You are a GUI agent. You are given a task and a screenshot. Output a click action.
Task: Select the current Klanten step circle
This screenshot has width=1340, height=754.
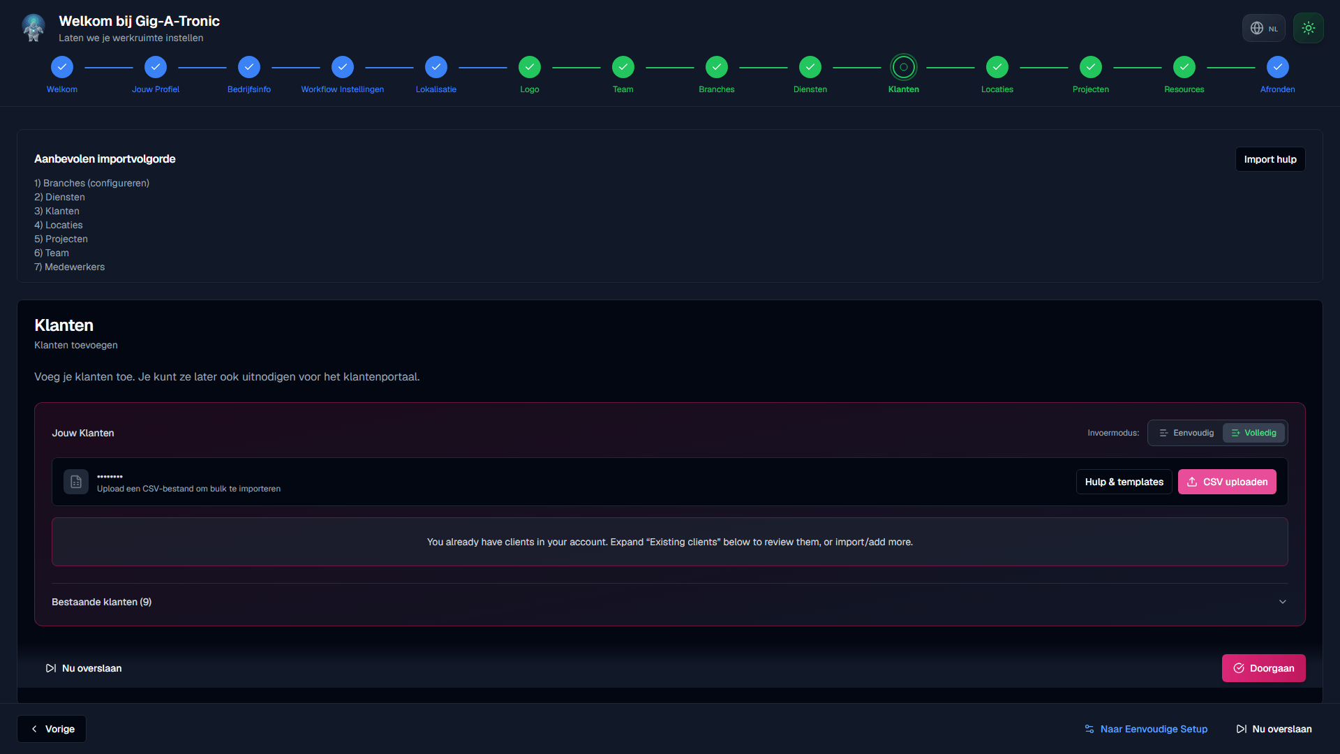click(x=904, y=67)
